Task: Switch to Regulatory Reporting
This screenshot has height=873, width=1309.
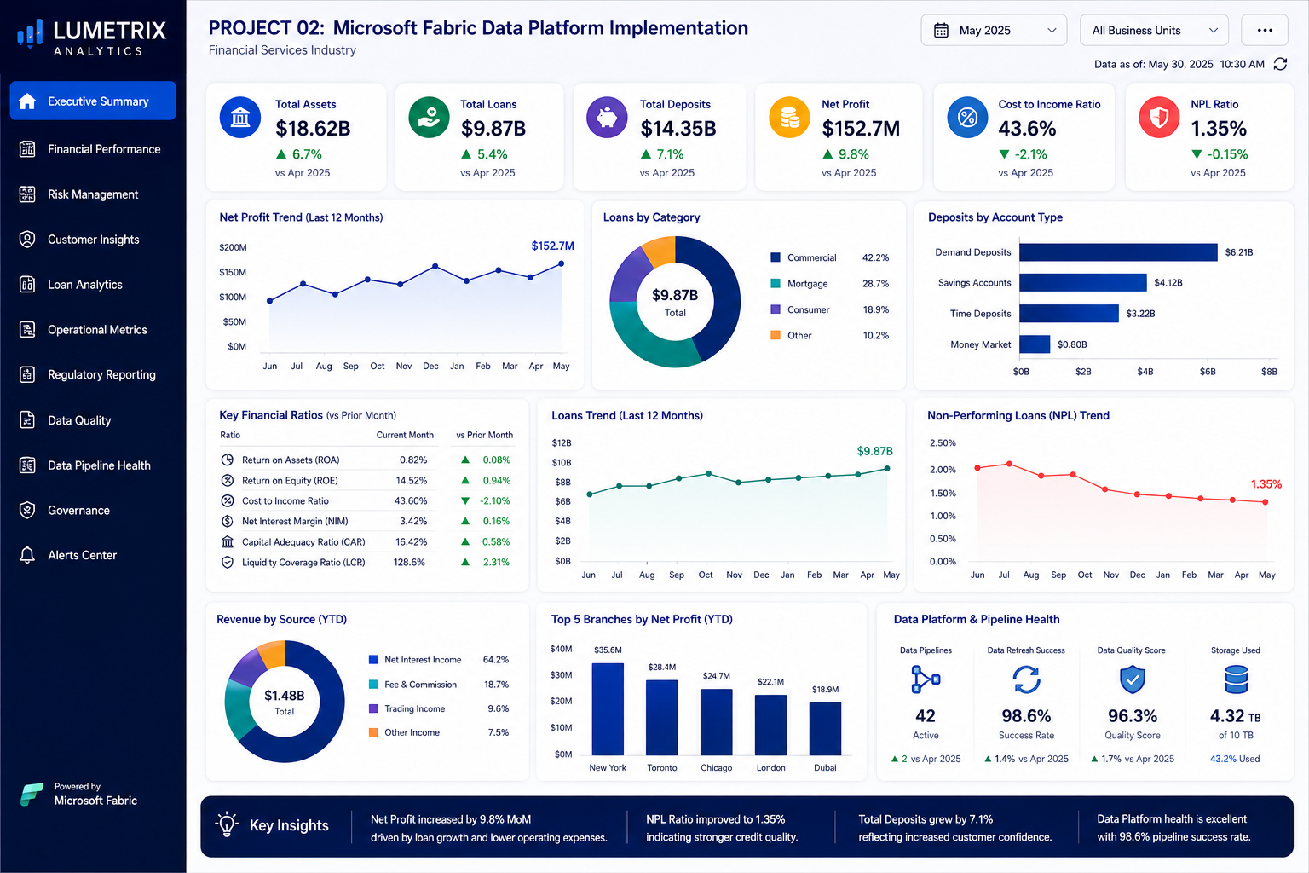Action: (93, 374)
